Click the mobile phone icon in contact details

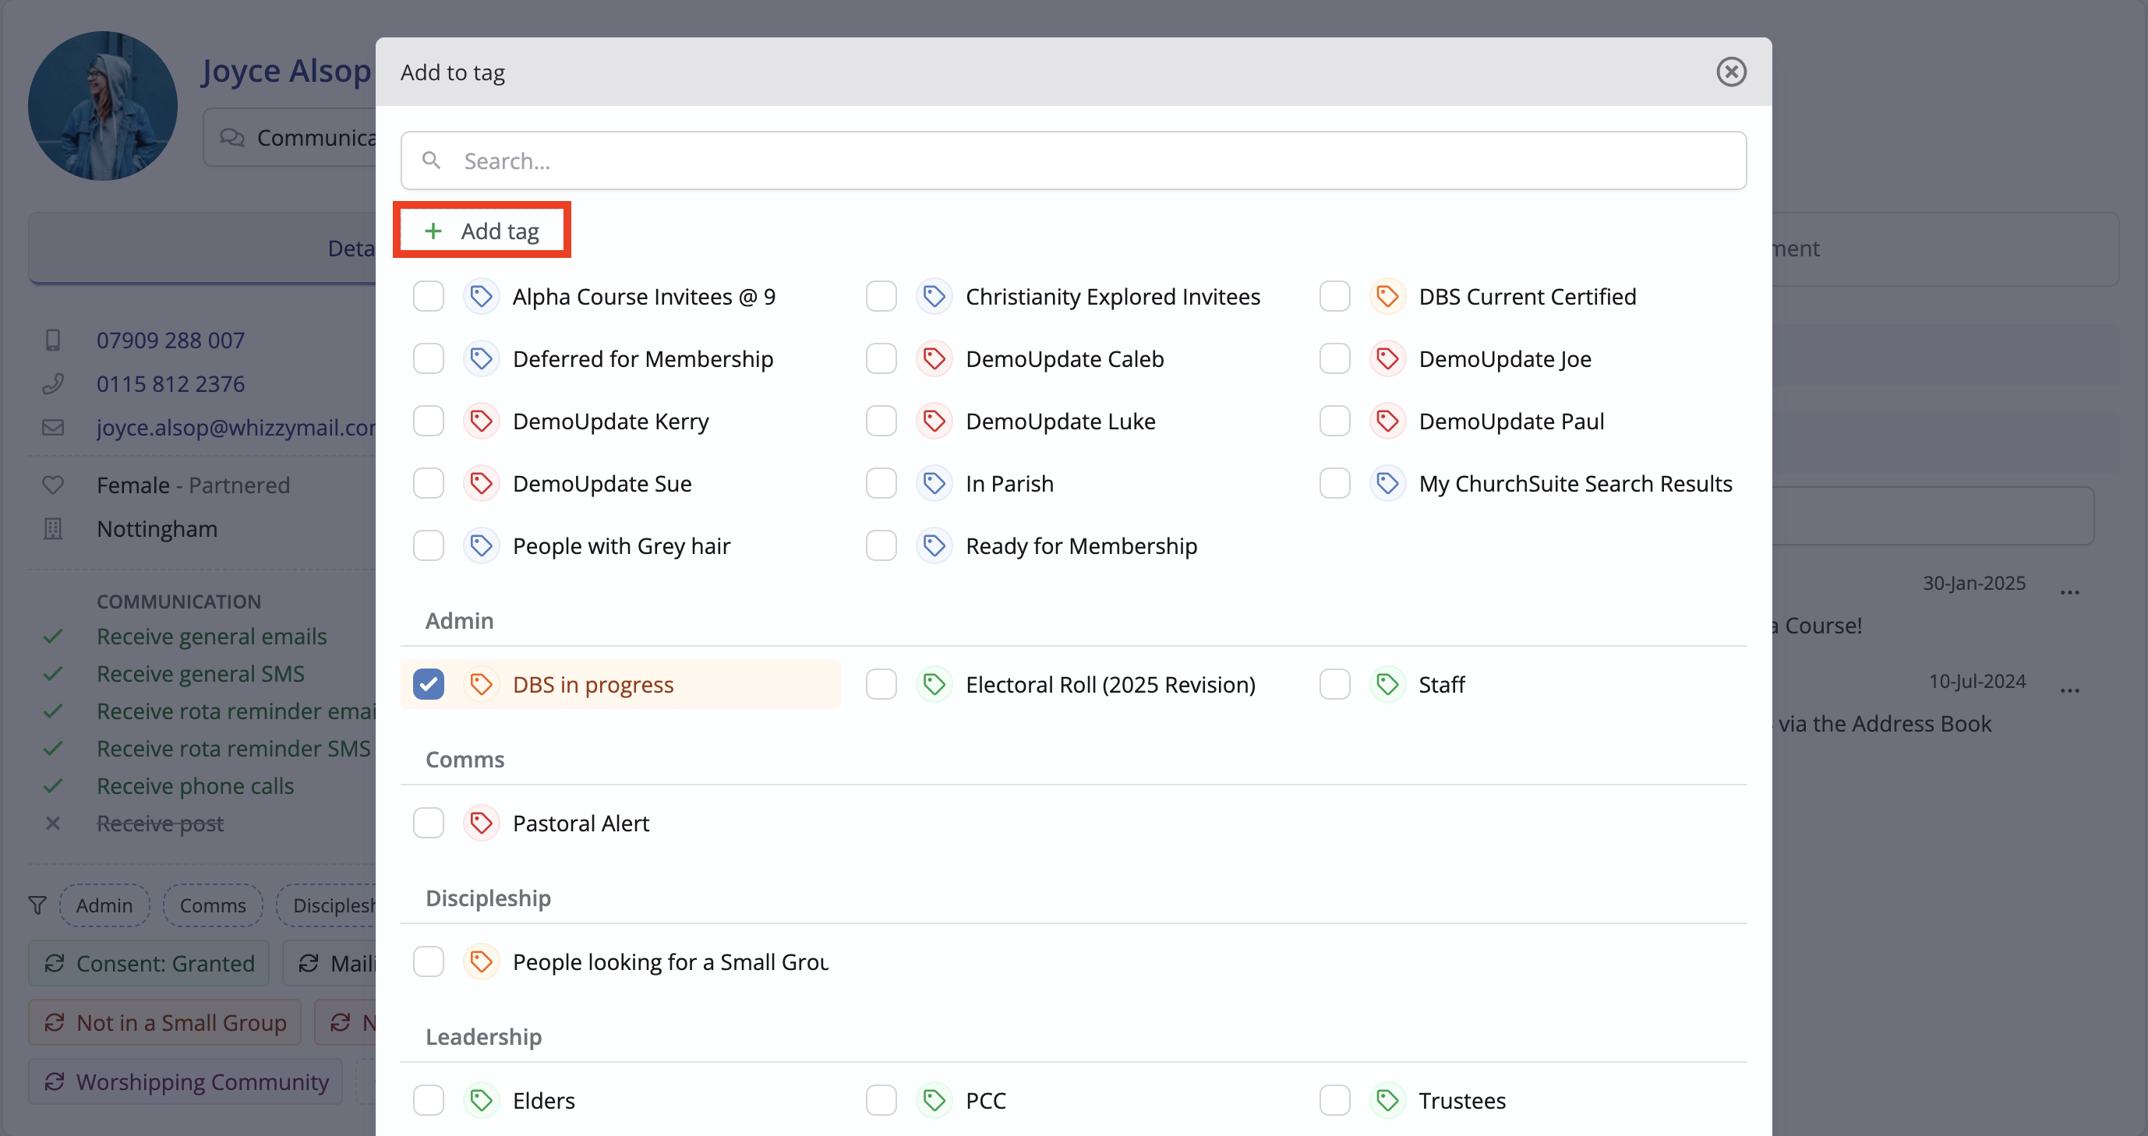click(x=52, y=340)
